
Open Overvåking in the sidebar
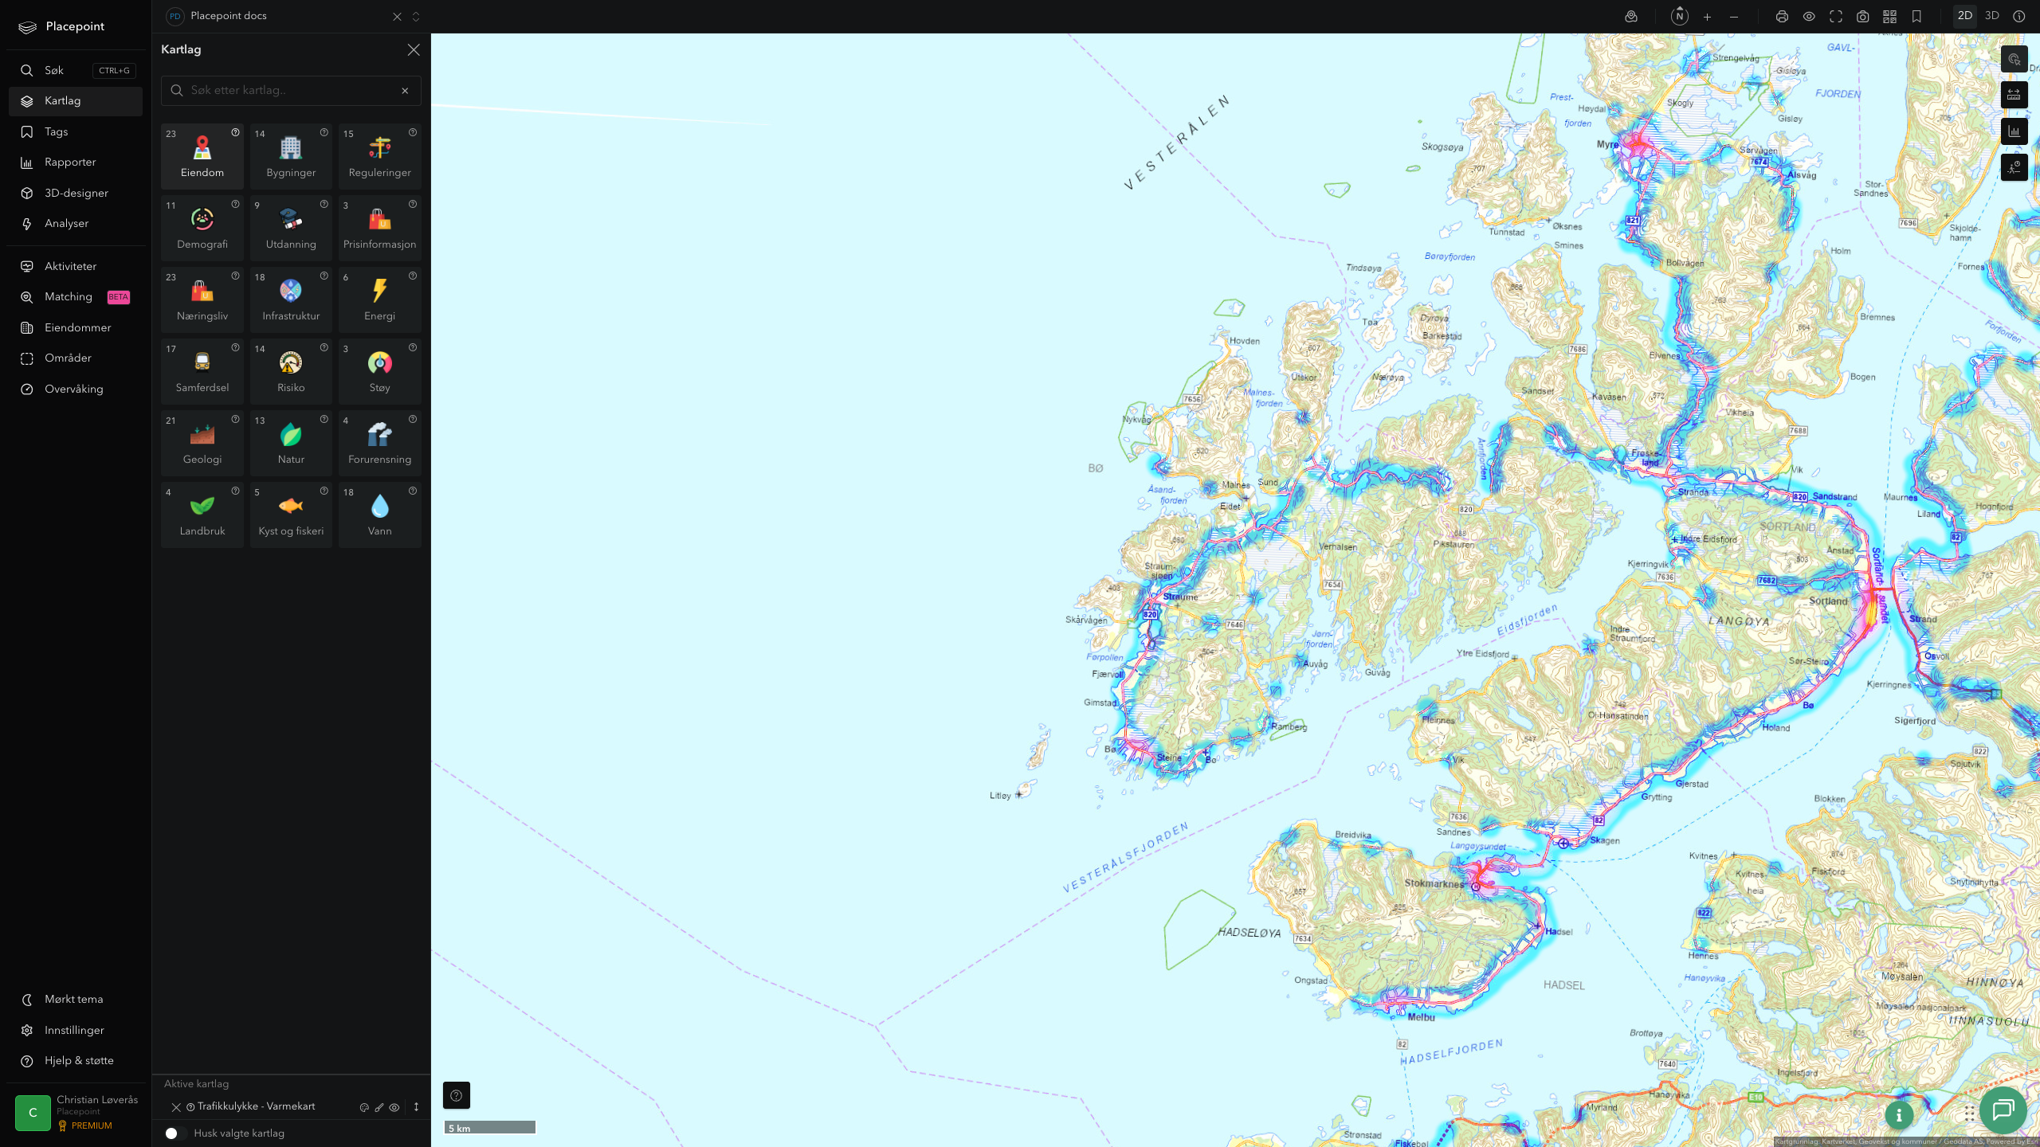pyautogui.click(x=76, y=390)
